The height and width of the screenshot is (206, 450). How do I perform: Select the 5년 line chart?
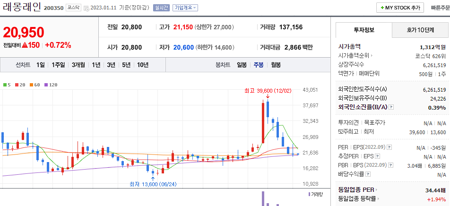coord(126,65)
